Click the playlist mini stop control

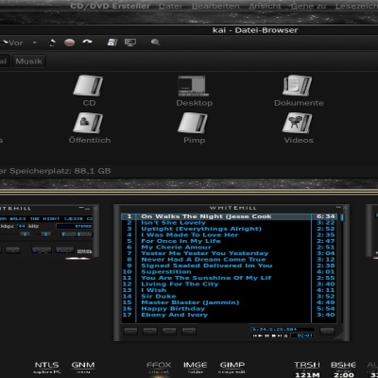[x=273, y=335]
